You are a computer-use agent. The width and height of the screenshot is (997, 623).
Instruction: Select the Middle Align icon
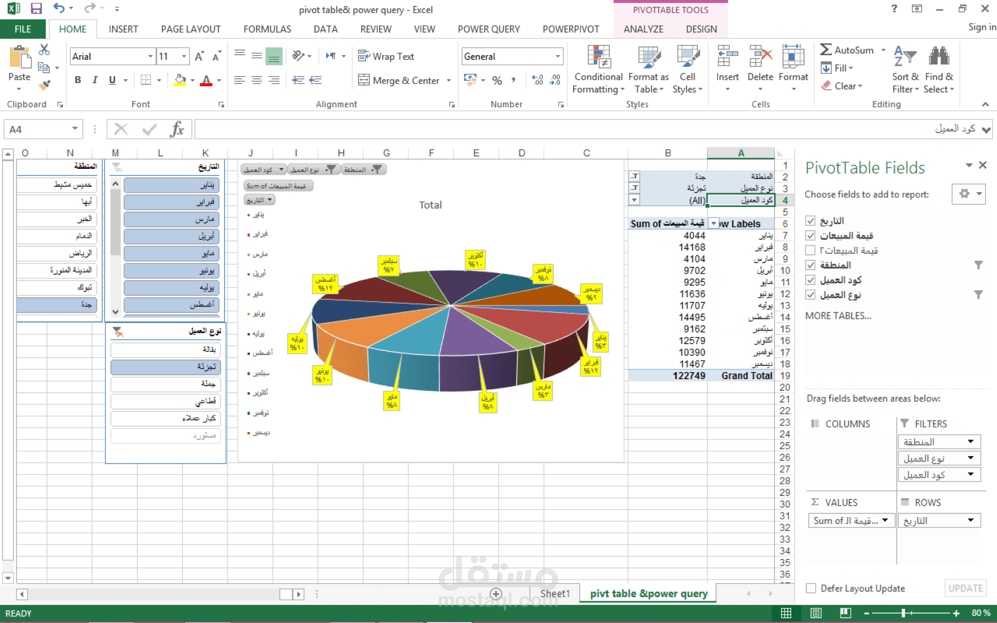[x=257, y=56]
